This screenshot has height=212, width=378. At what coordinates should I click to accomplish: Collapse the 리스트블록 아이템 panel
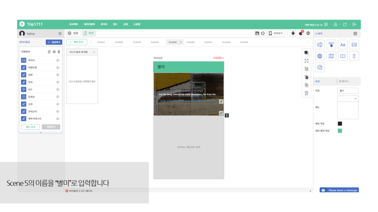[x=94, y=52]
